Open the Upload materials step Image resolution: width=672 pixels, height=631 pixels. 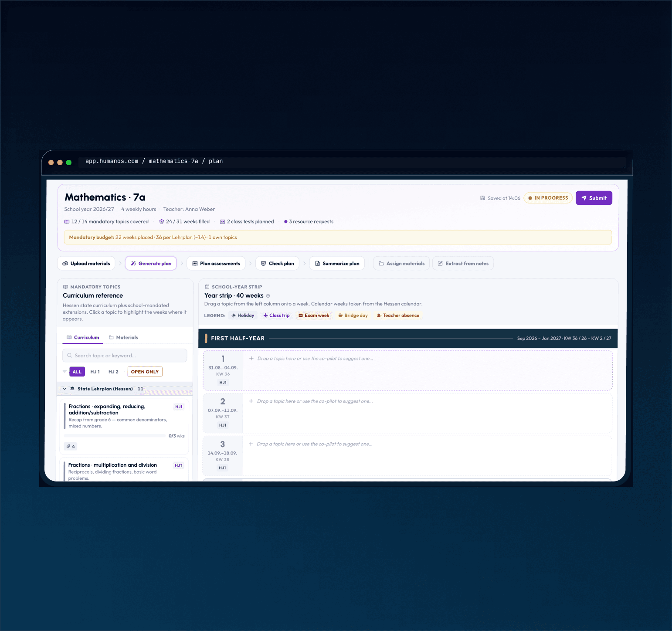point(86,263)
